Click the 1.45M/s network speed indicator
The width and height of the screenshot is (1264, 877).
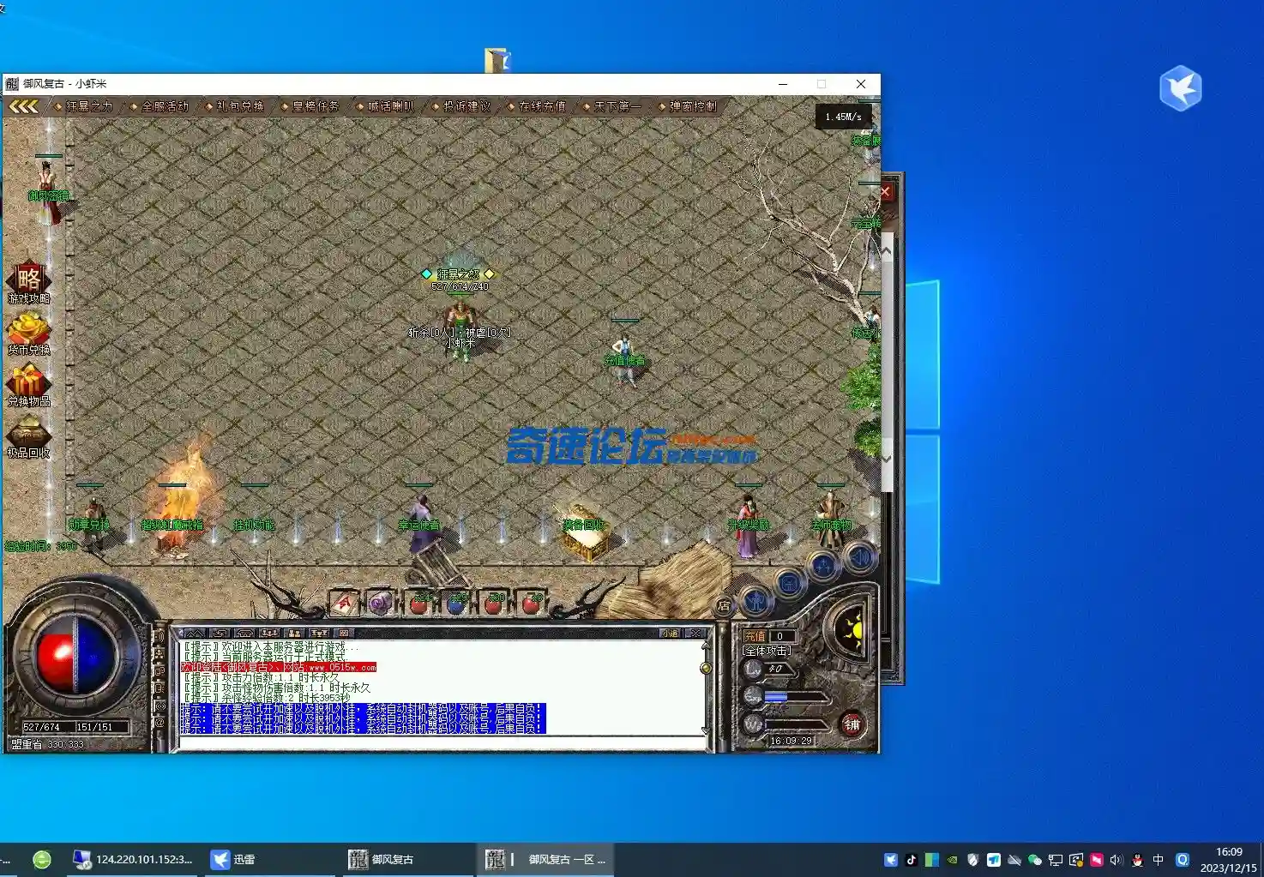click(844, 117)
